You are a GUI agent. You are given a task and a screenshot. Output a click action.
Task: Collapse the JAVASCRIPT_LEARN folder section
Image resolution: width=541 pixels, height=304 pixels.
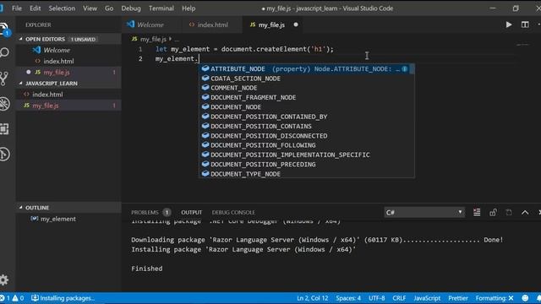69,83
